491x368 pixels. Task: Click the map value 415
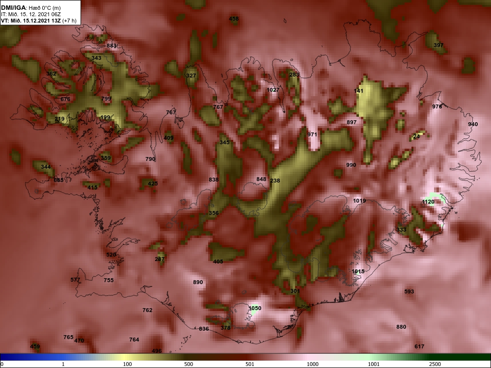pyautogui.click(x=92, y=188)
